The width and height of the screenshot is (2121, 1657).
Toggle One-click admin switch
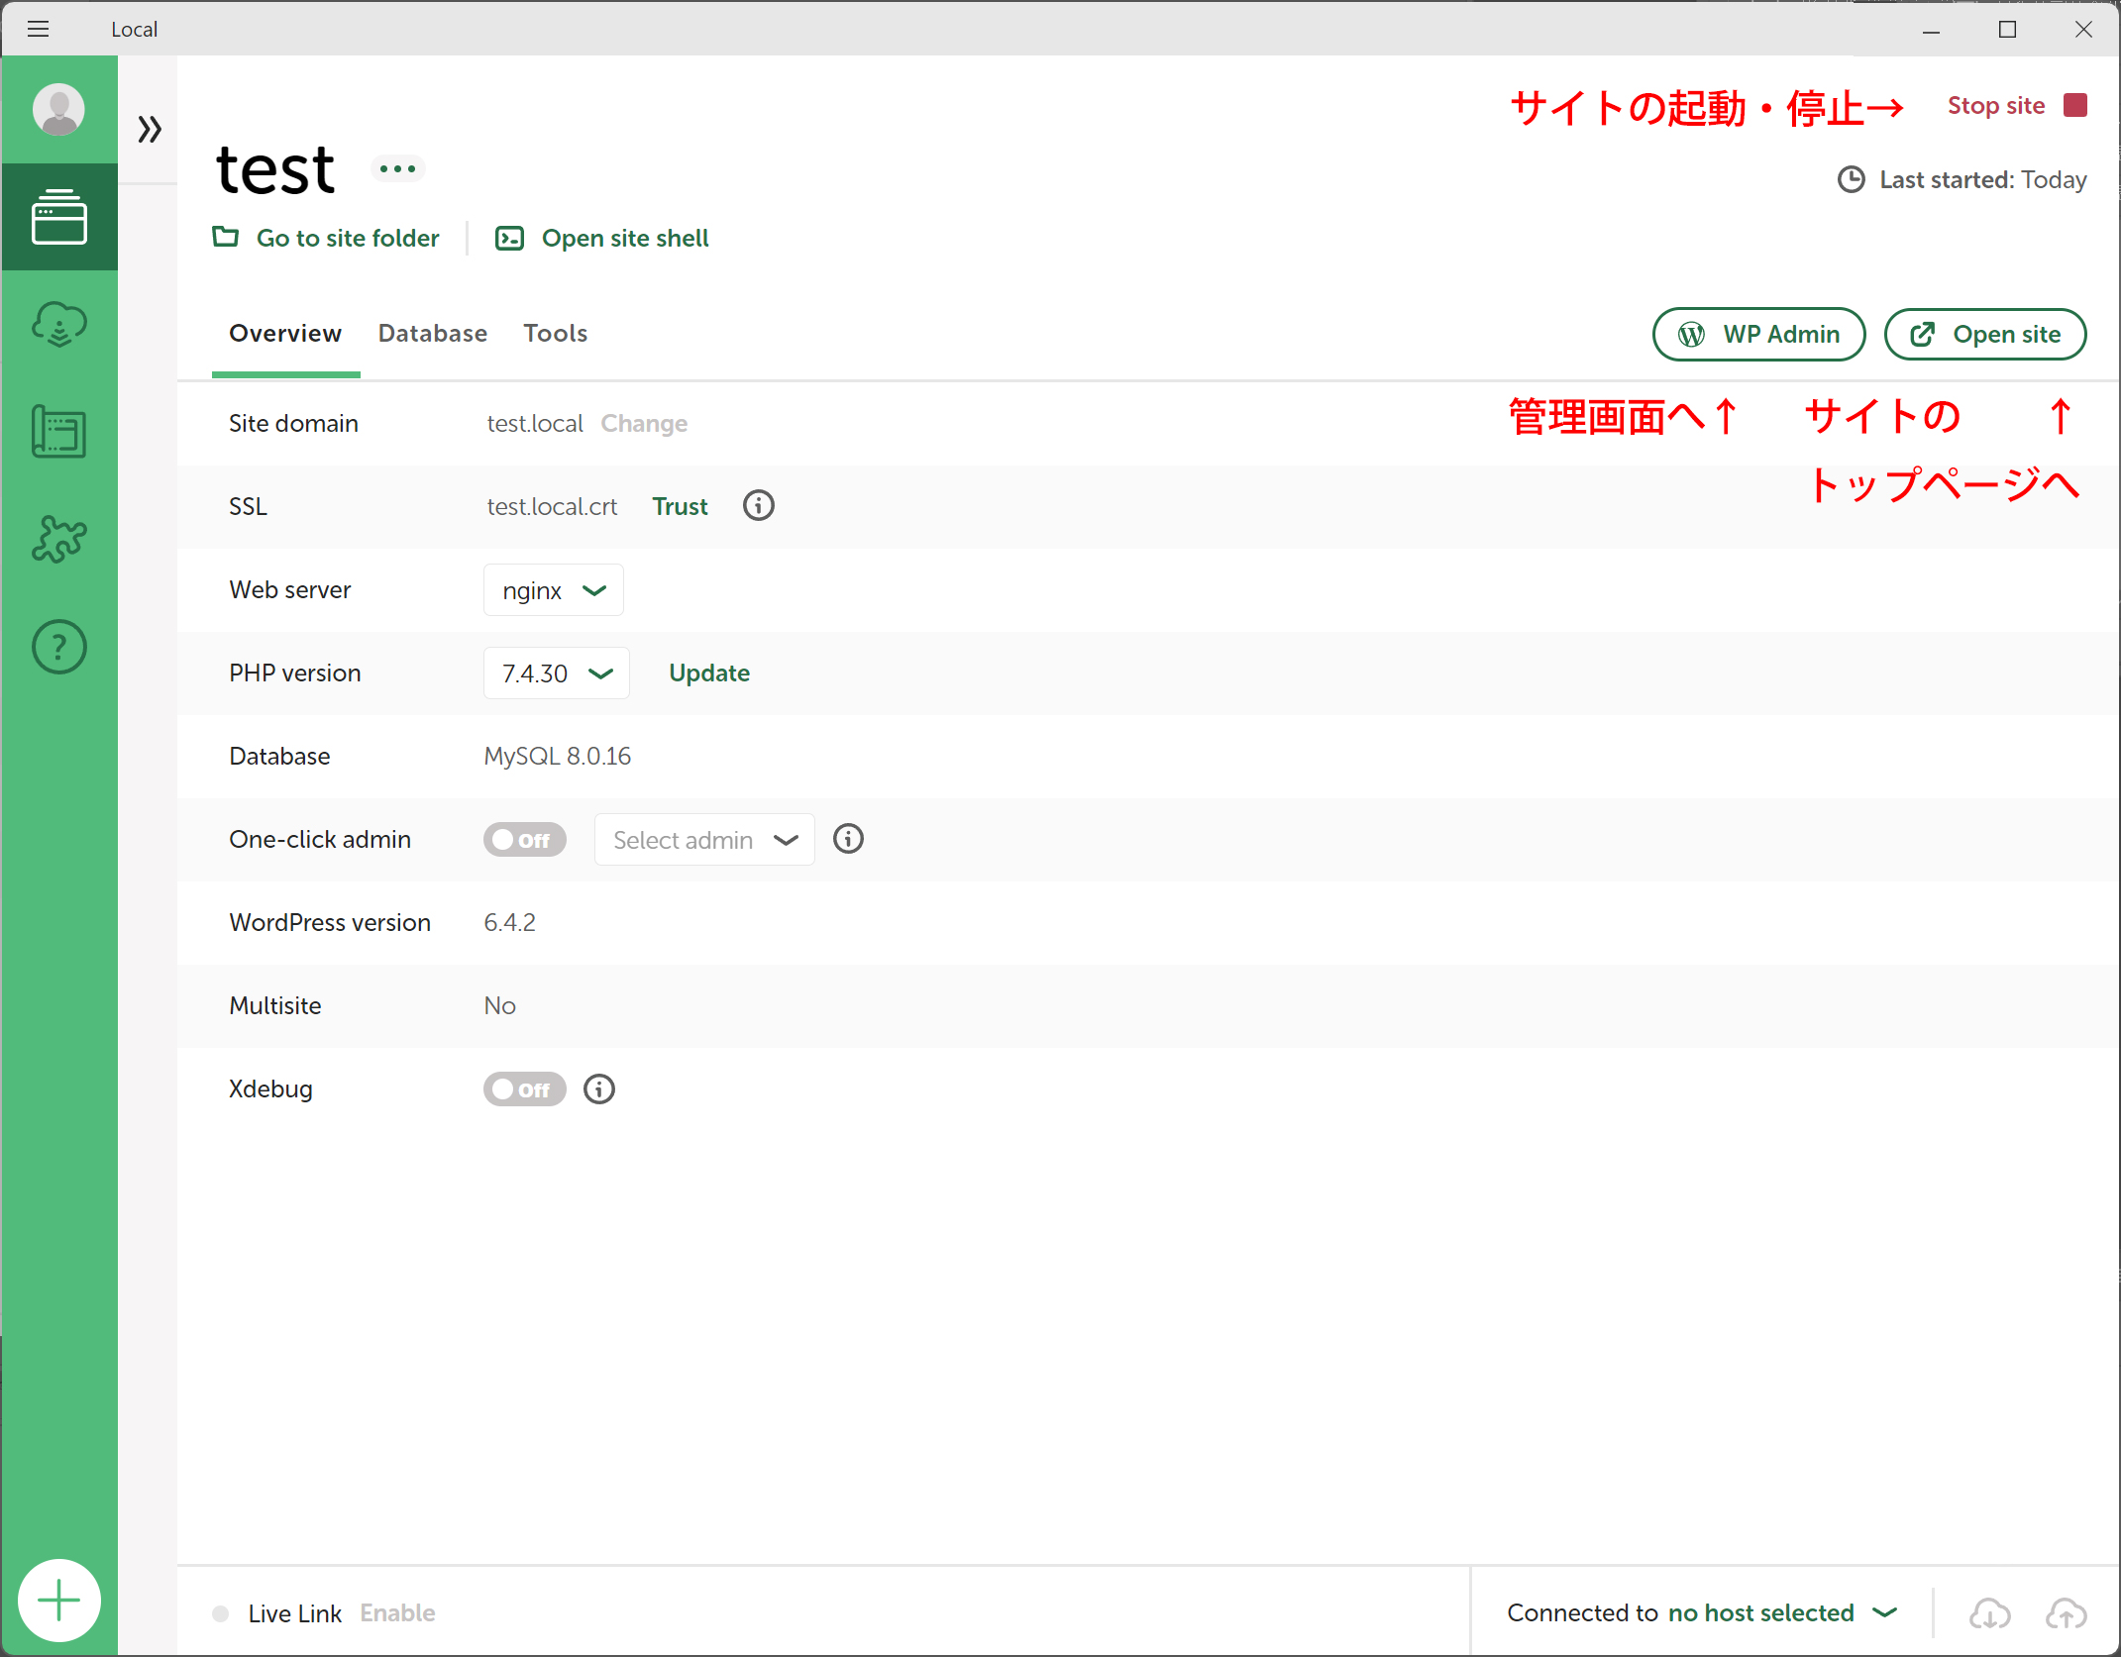coord(524,839)
